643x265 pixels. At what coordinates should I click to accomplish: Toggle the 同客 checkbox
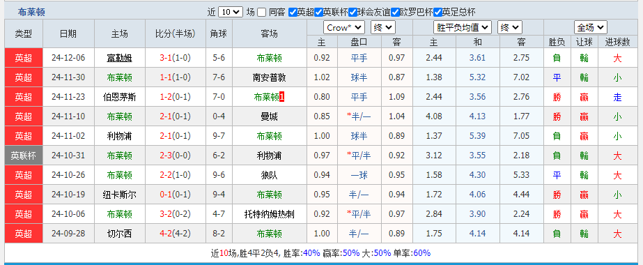click(262, 13)
